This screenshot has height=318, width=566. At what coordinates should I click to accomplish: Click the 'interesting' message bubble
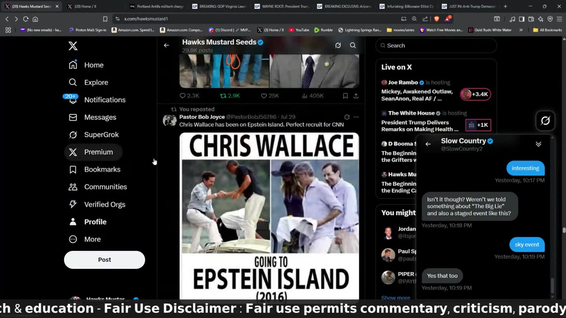525,168
